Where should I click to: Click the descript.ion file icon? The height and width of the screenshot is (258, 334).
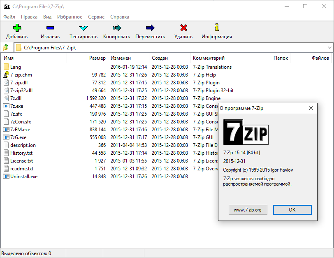point(6,145)
